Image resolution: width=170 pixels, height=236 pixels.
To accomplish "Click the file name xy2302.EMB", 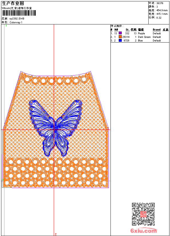I will pos(17,19).
